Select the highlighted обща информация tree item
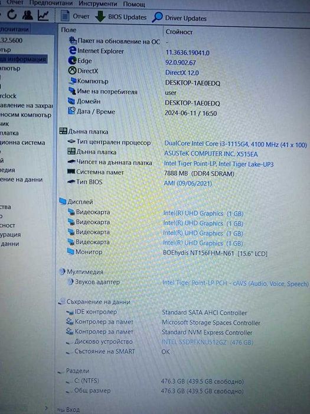 pos(23,59)
